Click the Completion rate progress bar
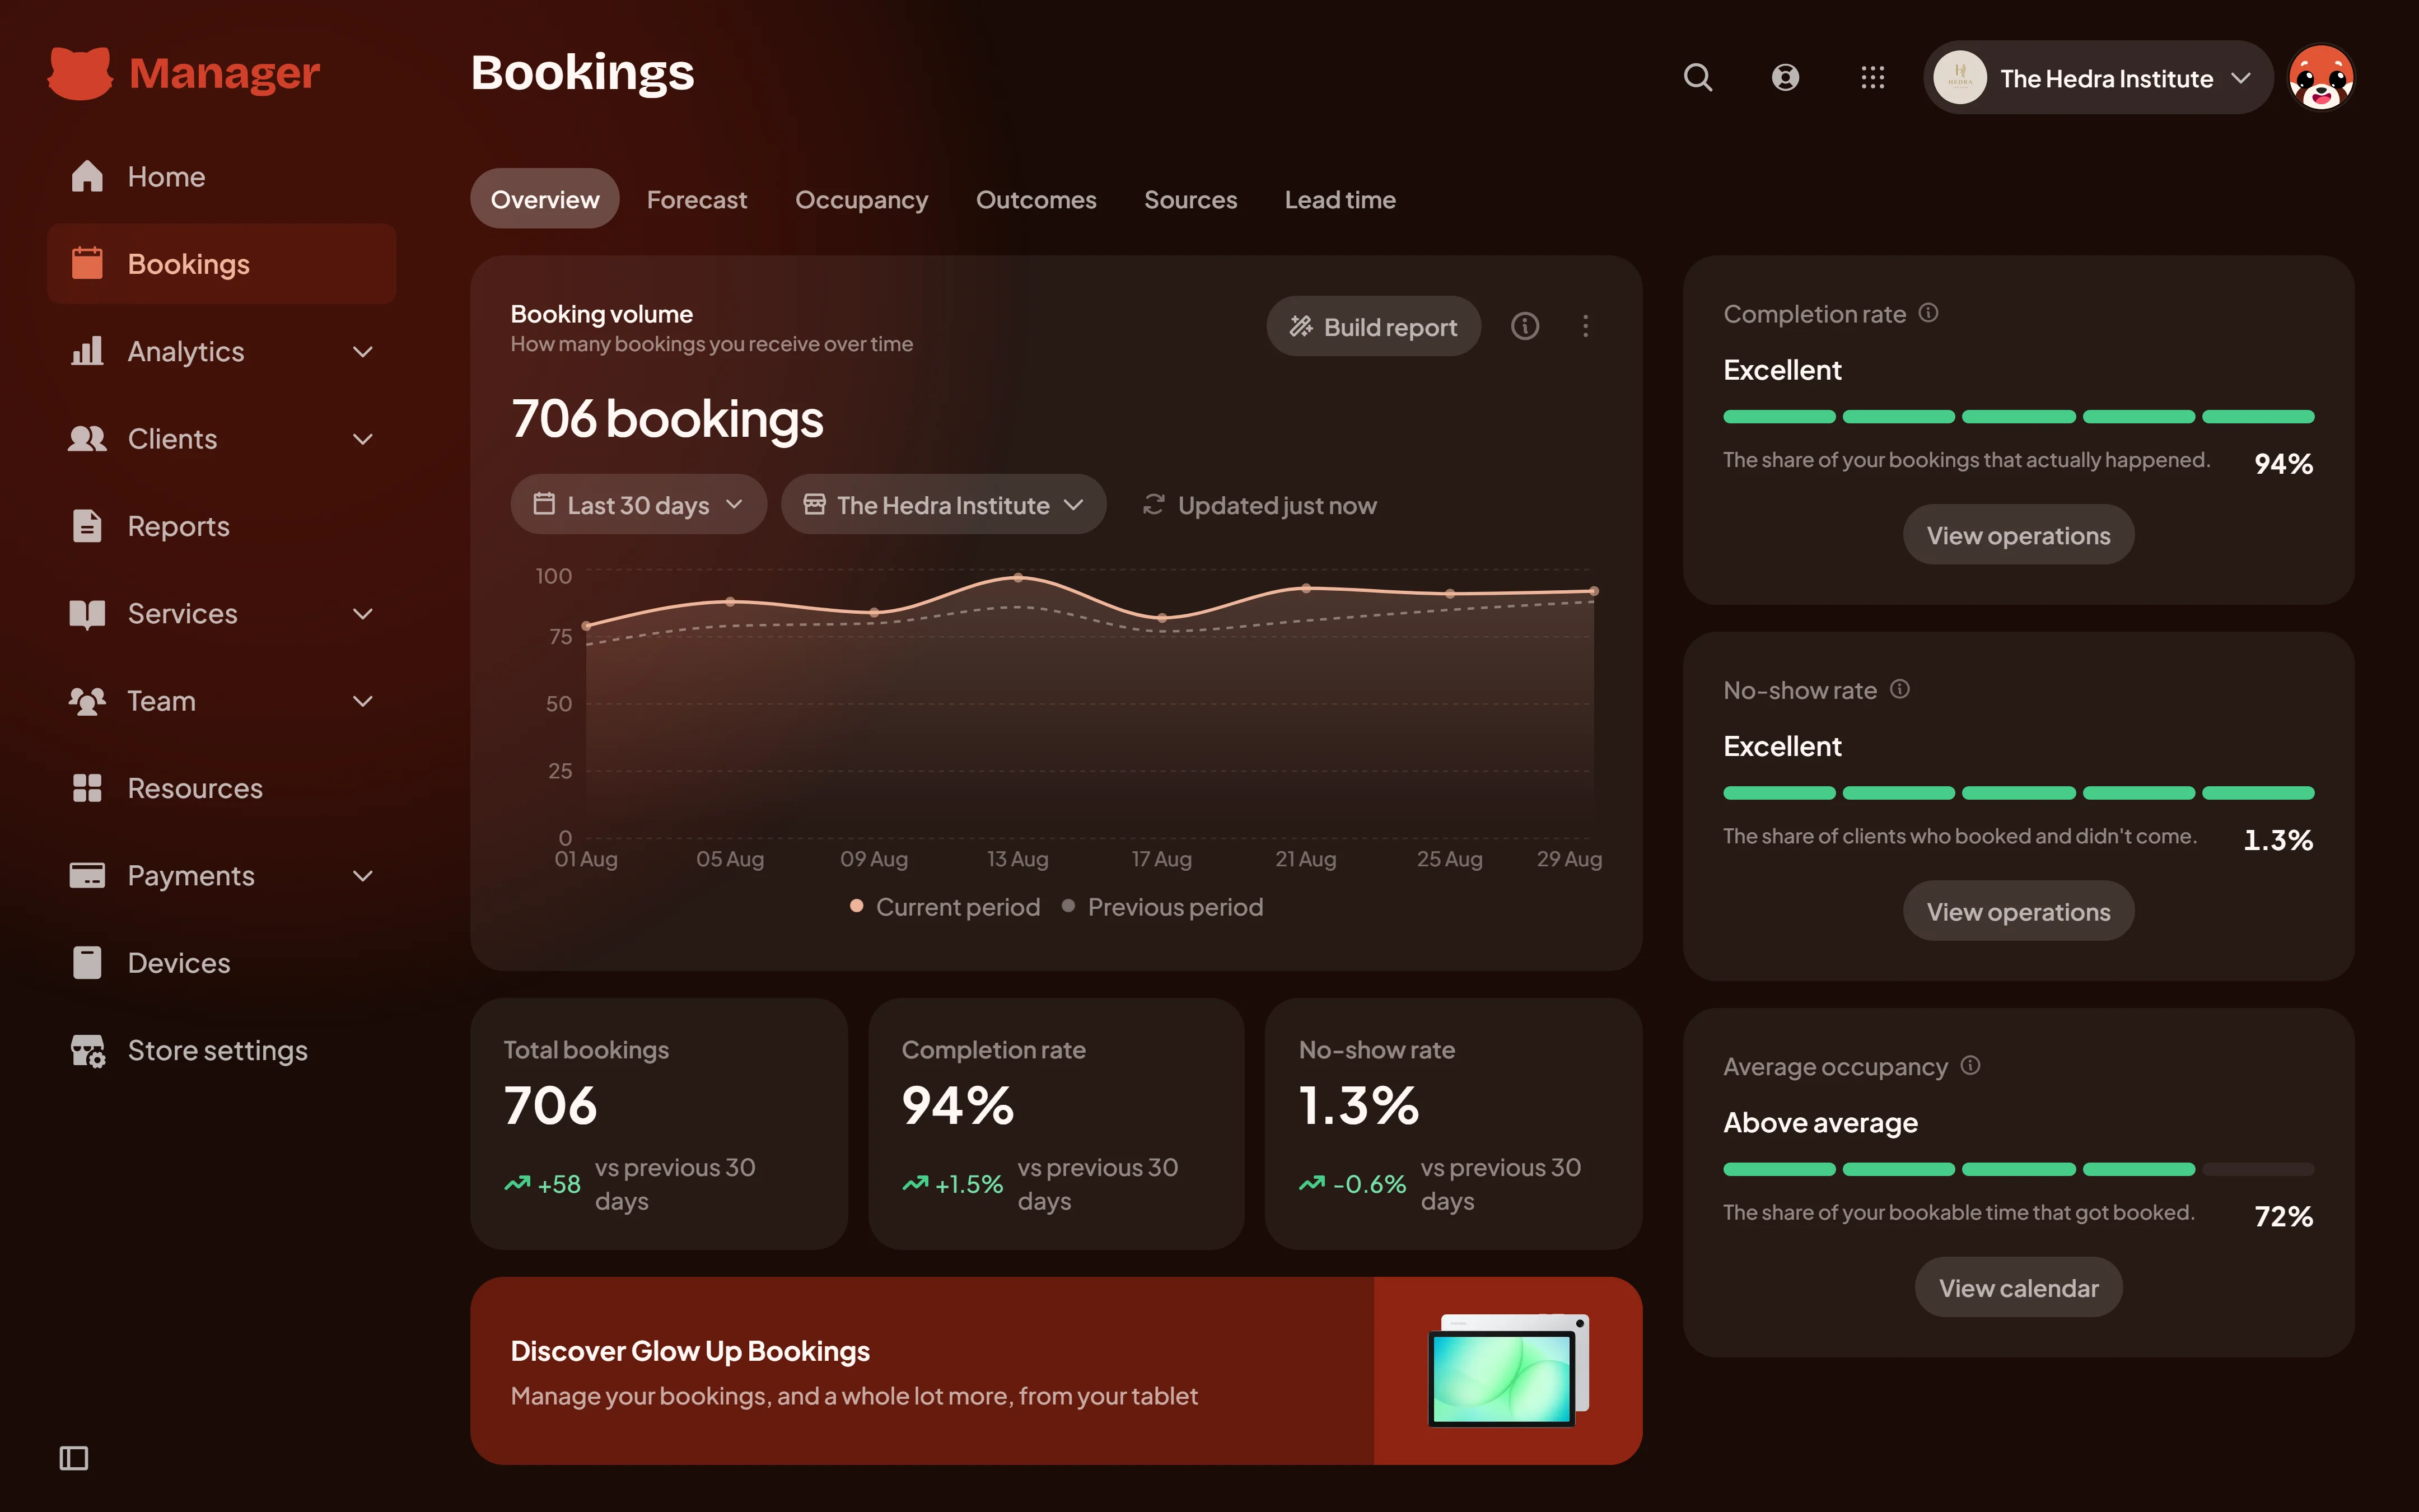This screenshot has height=1512, width=2419. pyautogui.click(x=2018, y=416)
